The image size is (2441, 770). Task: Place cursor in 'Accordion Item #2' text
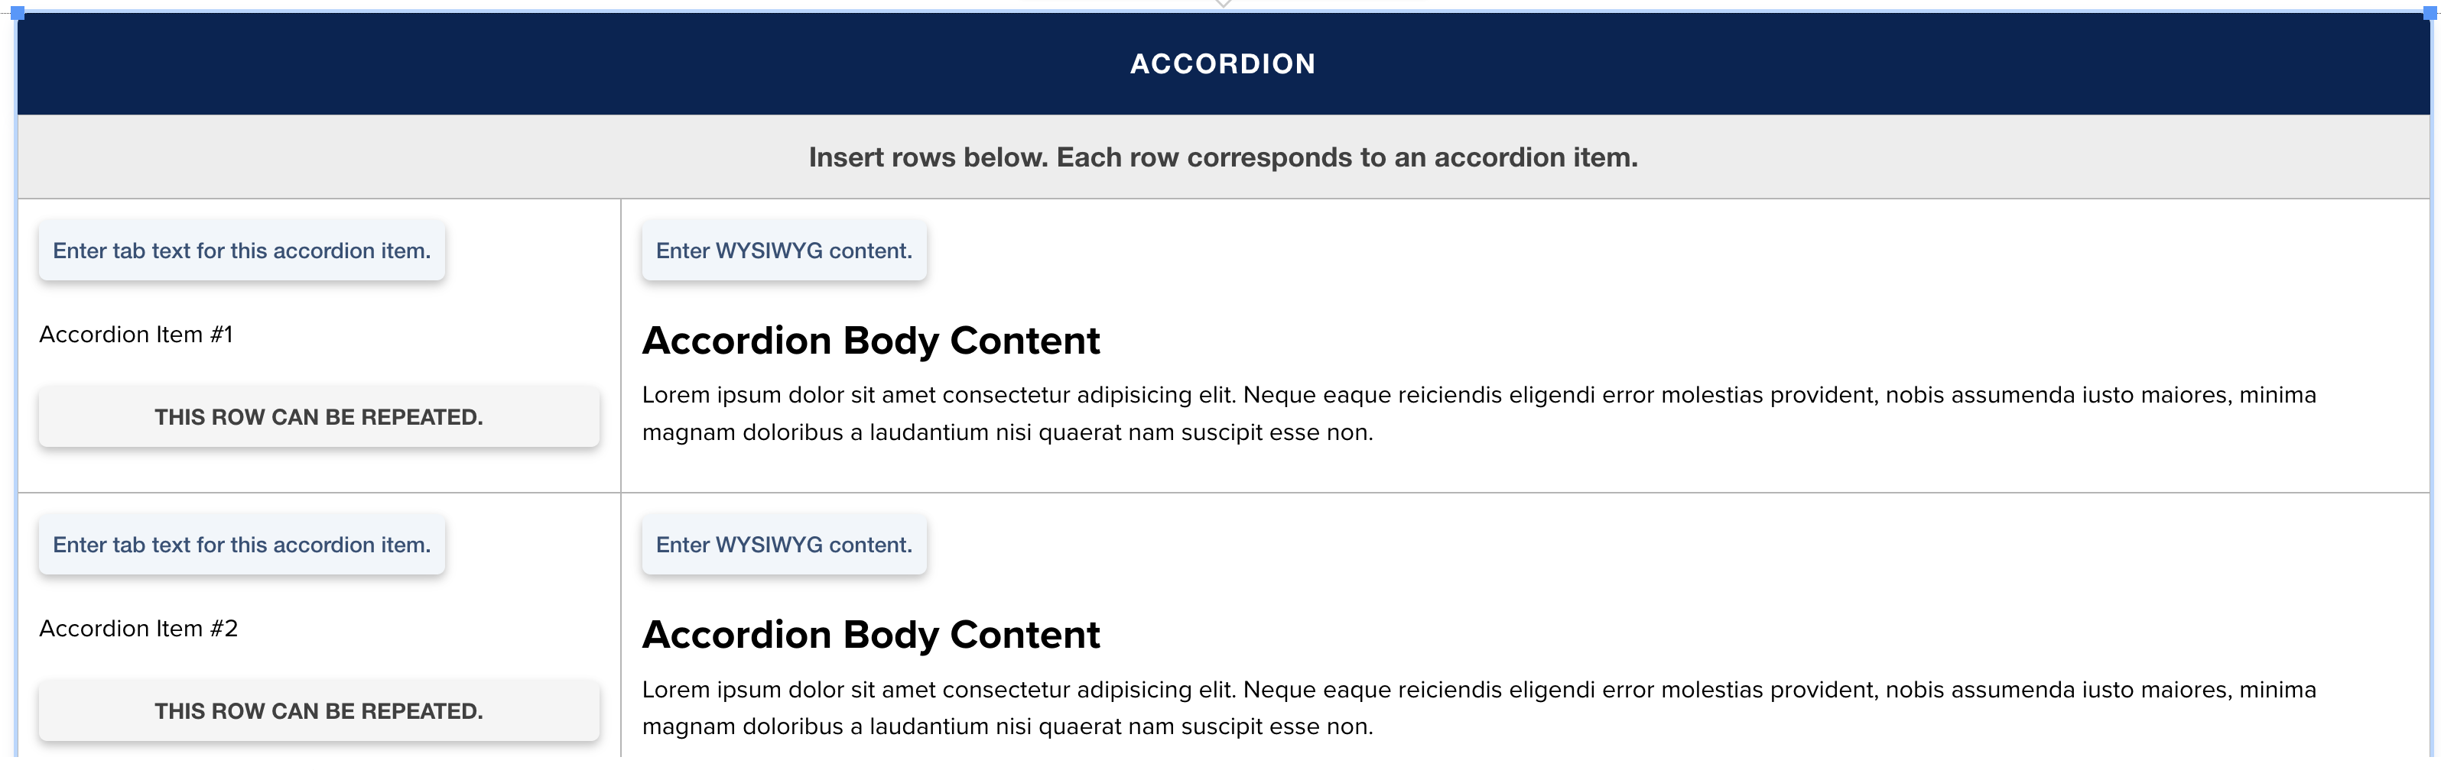pos(138,629)
